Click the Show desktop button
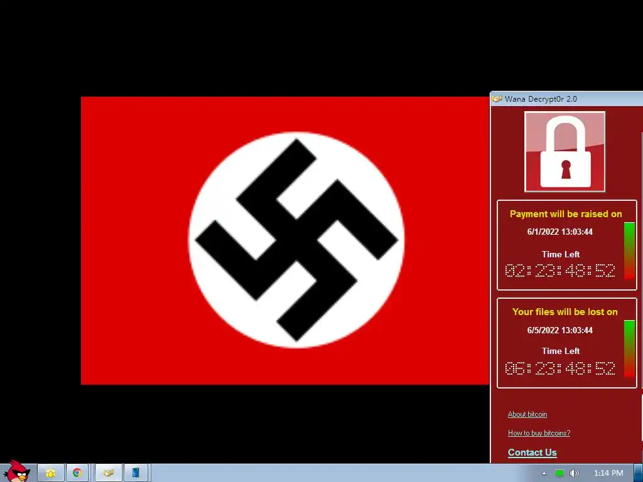 pyautogui.click(x=639, y=473)
